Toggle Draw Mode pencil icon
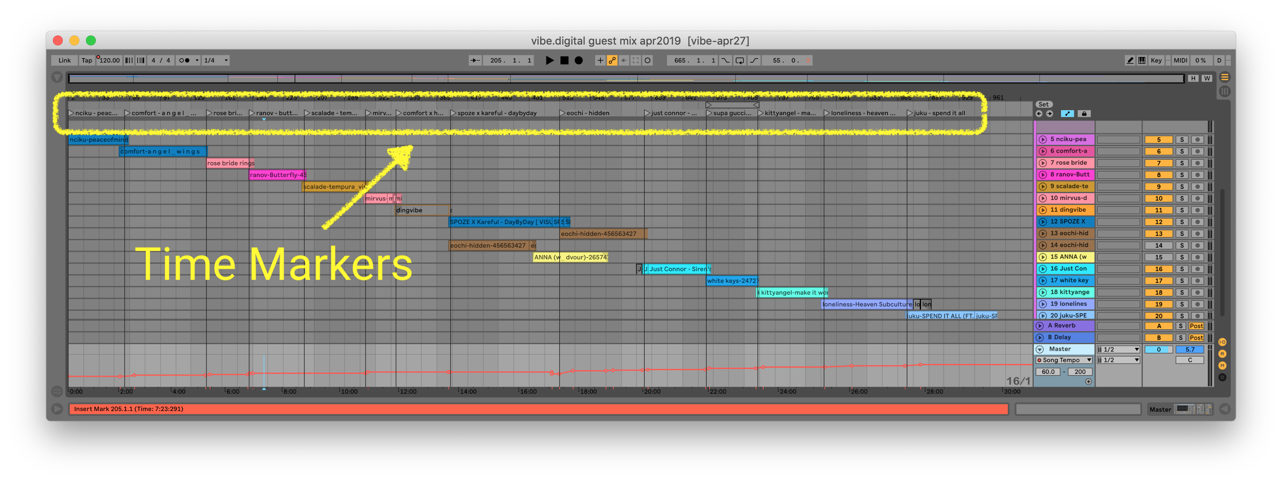The width and height of the screenshot is (1282, 482). coord(1130,60)
